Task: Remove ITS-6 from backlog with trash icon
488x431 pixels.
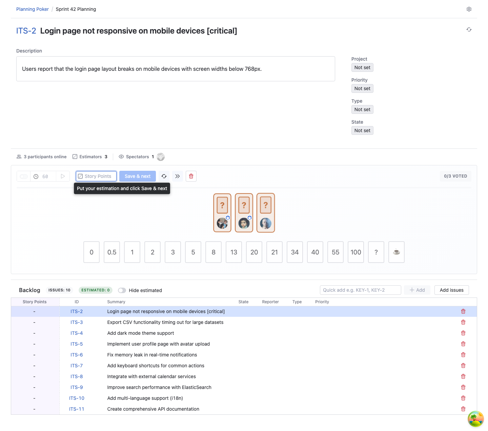Action: coord(463,355)
